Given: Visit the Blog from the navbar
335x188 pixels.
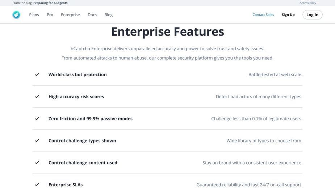Looking at the screenshot, I should [x=109, y=15].
